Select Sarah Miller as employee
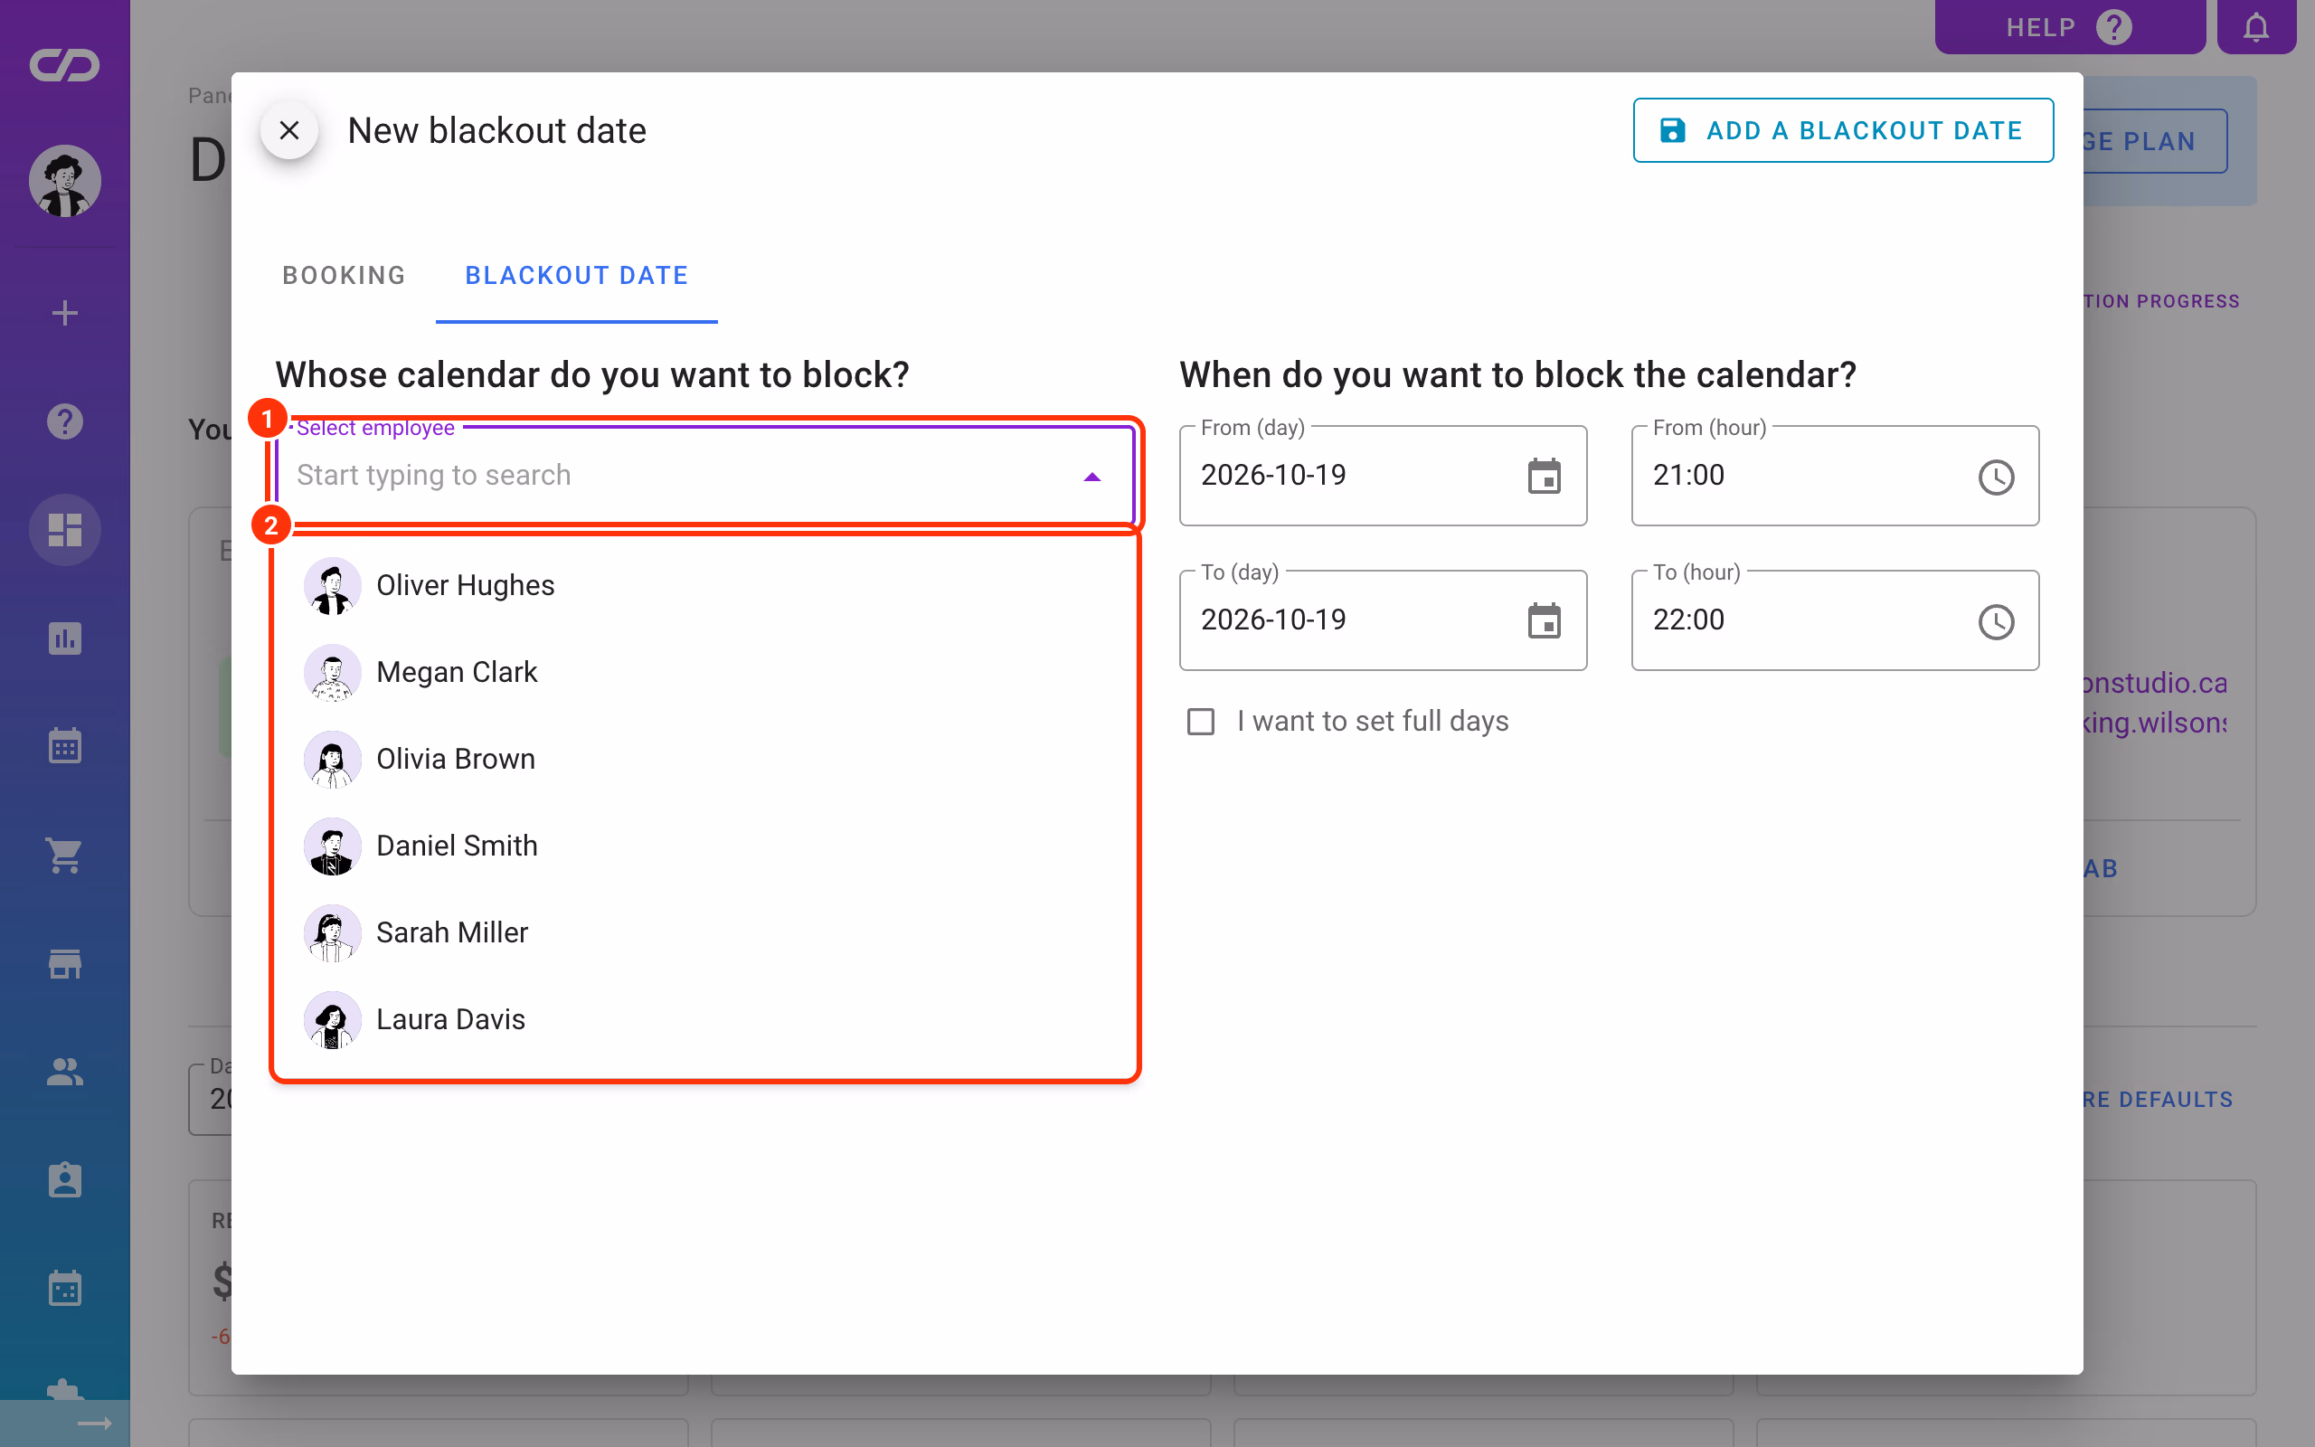This screenshot has height=1447, width=2315. pos(705,933)
